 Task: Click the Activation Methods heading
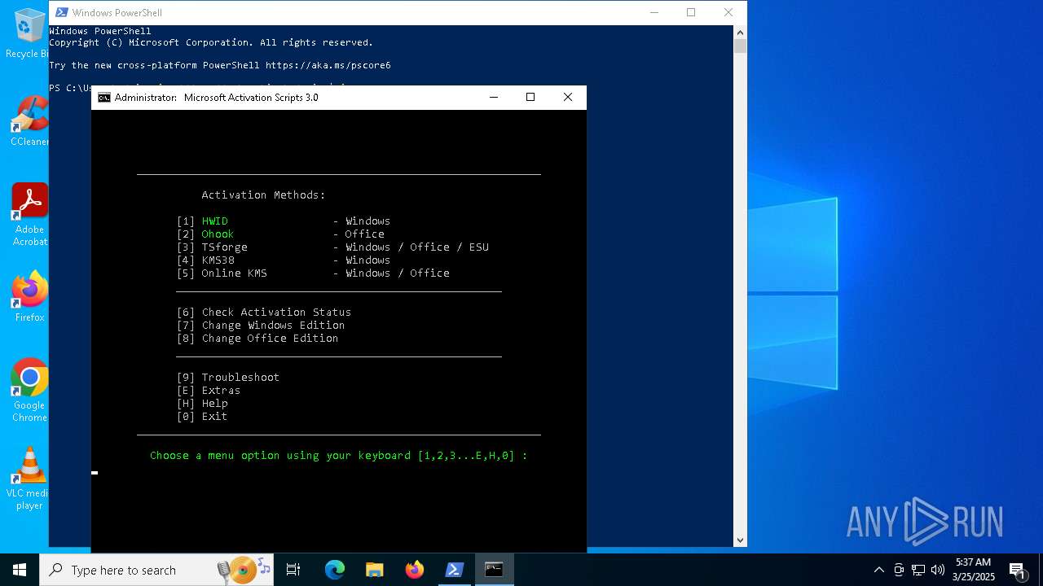[x=263, y=195]
